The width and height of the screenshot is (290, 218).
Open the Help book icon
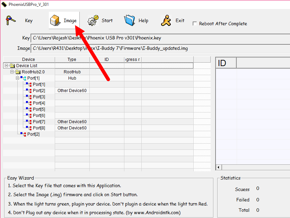pyautogui.click(x=129, y=20)
